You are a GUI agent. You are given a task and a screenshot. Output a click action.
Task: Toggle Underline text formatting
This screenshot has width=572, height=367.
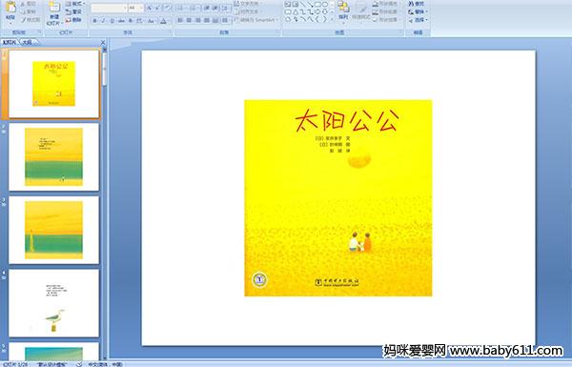click(x=112, y=21)
